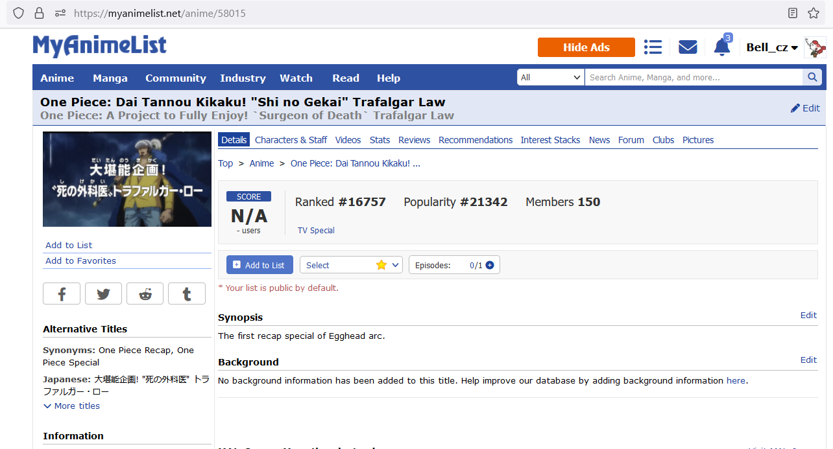833x449 pixels.
Task: Switch to the News tab
Action: click(599, 140)
